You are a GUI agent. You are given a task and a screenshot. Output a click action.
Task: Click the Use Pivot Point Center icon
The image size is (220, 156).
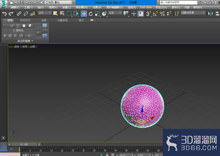[x=126, y=14]
